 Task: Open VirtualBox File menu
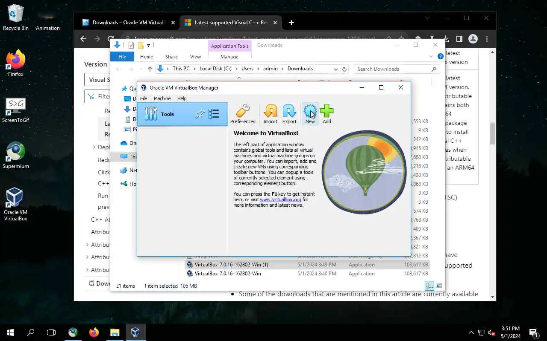click(x=144, y=98)
